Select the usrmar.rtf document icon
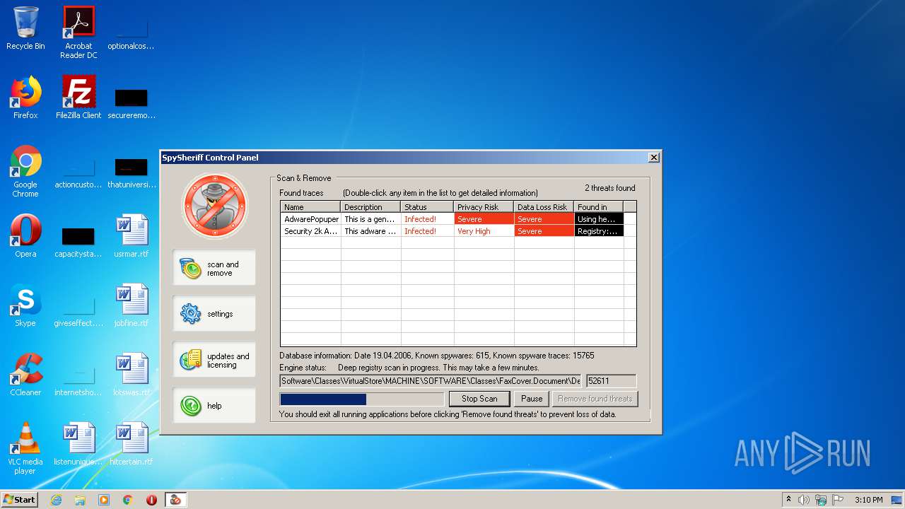This screenshot has height=509, width=905. (x=132, y=237)
